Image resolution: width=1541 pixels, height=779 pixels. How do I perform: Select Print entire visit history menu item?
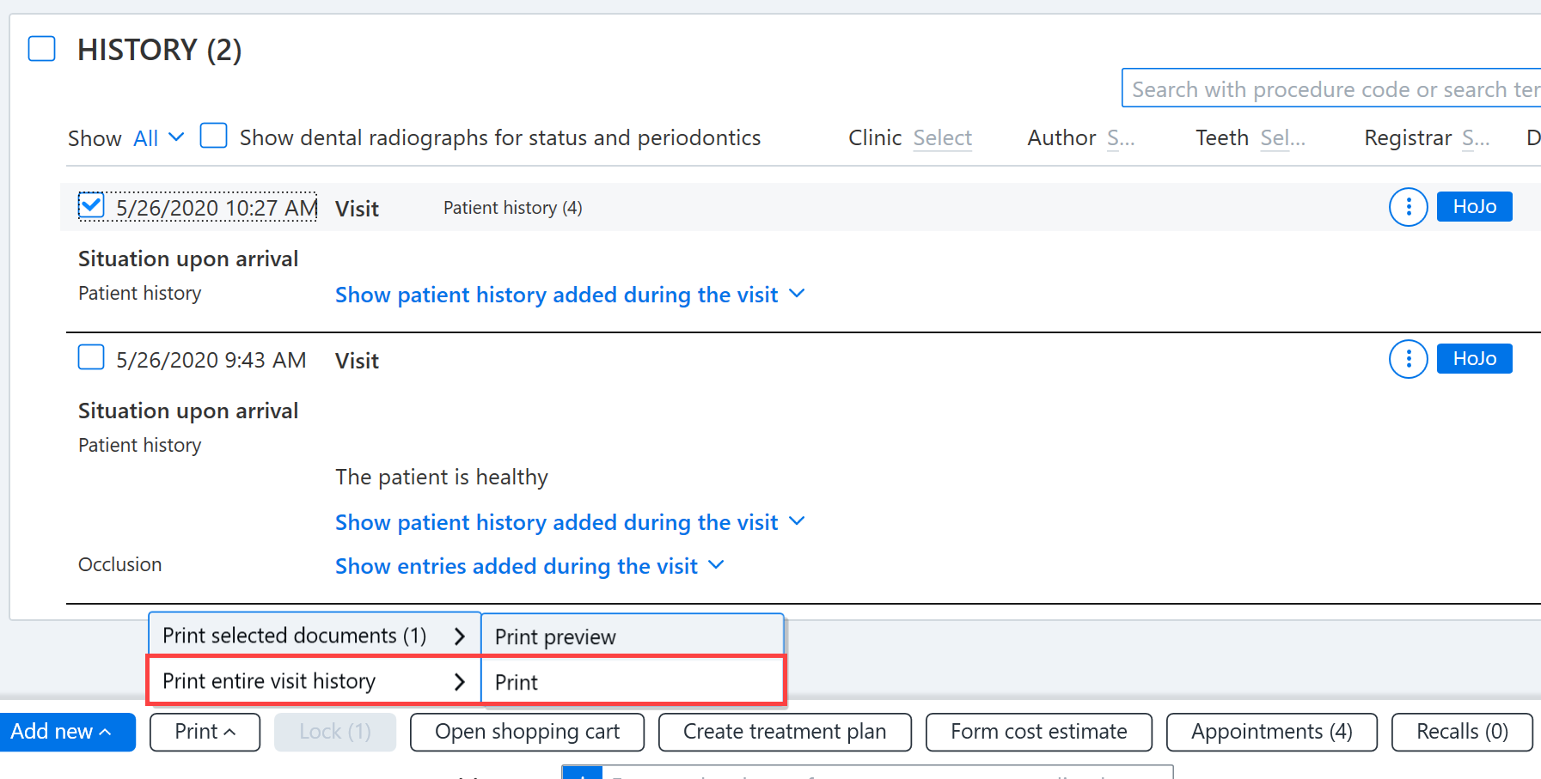[315, 681]
